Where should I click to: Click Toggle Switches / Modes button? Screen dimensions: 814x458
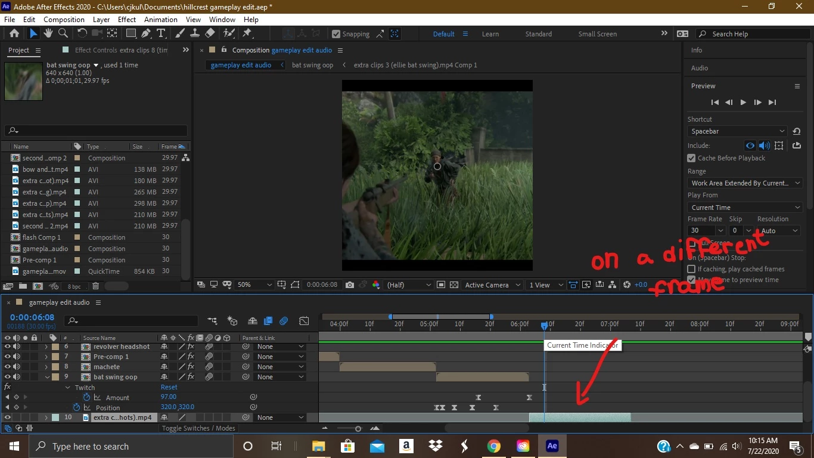pos(198,428)
